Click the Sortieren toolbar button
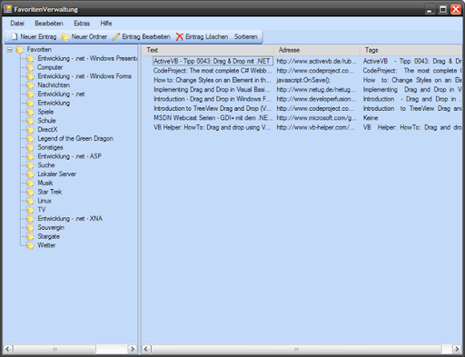 click(x=246, y=36)
